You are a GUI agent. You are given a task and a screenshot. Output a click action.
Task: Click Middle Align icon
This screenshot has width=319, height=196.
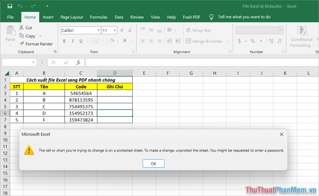pyautogui.click(x=151, y=30)
